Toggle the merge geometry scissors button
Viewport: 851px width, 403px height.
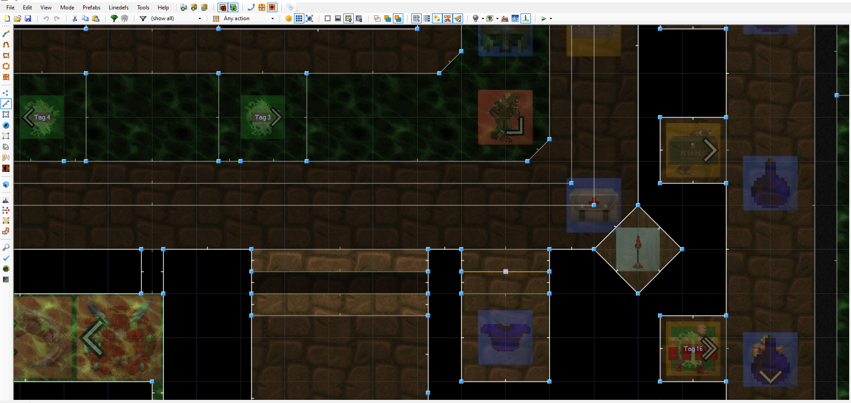coord(447,18)
